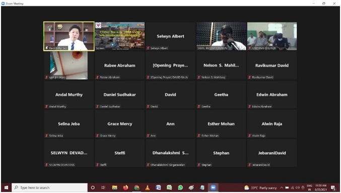Click the muted mic icon on Geetha's tile
This screenshot has width=341, height=193.
tap(199, 106)
